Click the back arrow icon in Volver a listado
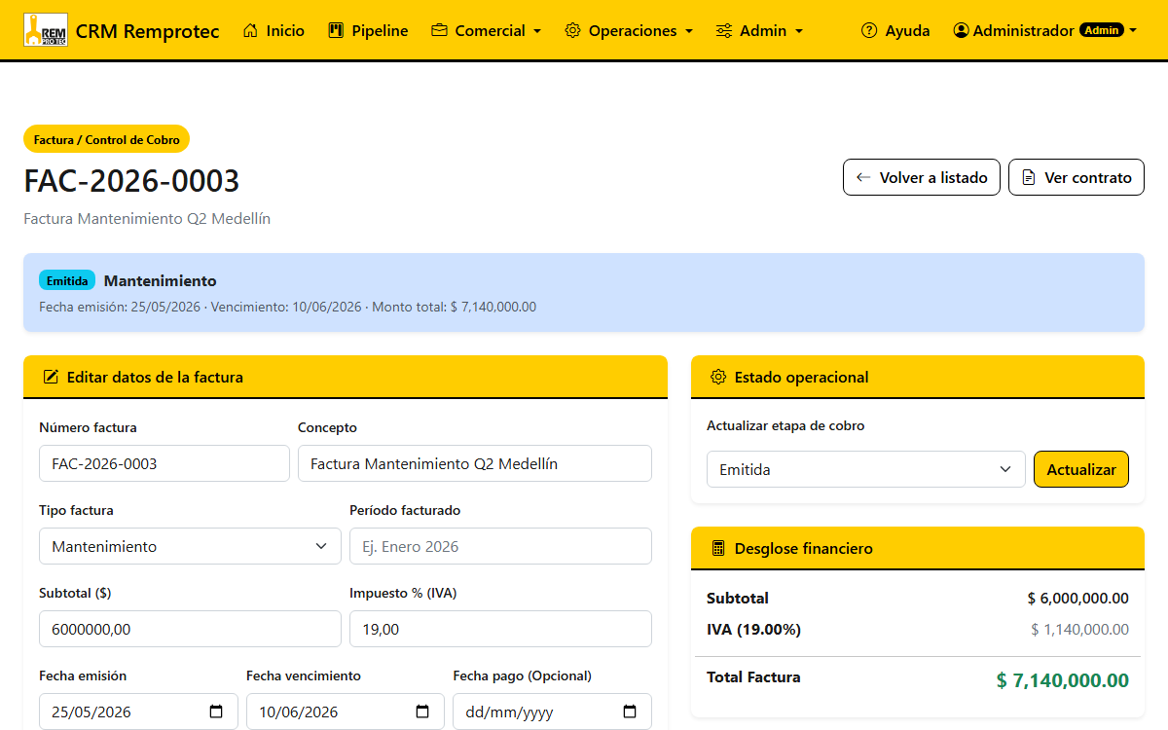This screenshot has height=730, width=1168. (863, 177)
